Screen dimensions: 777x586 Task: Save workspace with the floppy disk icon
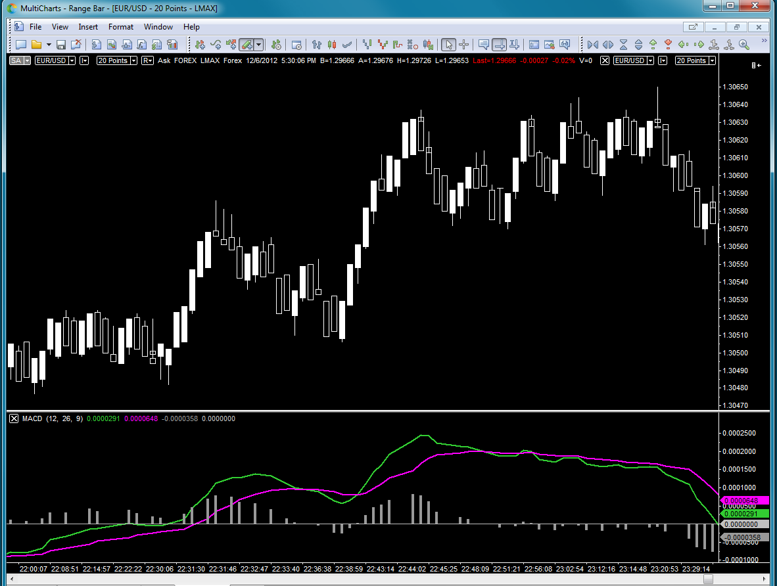pos(61,45)
